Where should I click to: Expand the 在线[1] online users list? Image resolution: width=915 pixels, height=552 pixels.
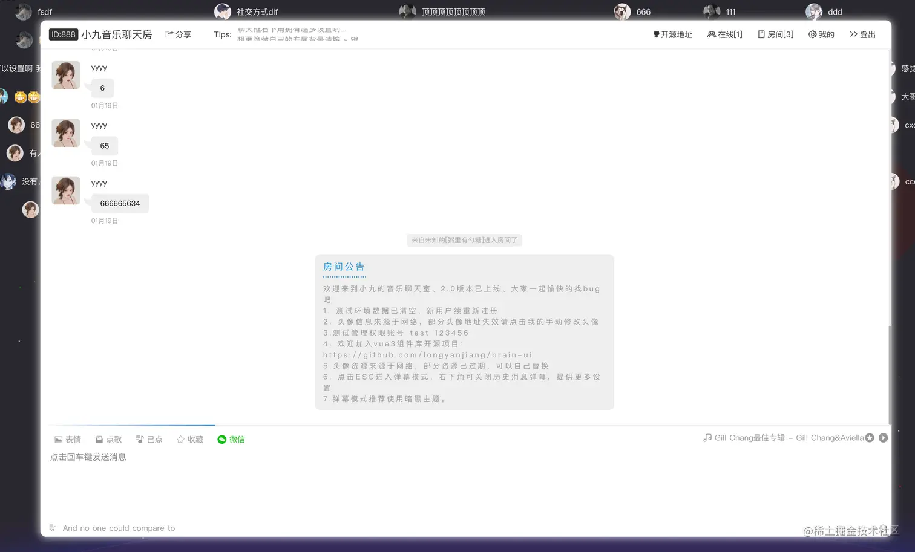click(x=724, y=34)
